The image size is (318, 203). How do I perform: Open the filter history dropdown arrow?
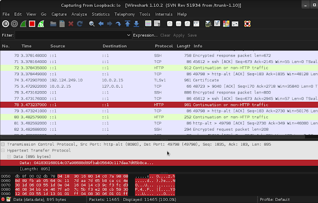tap(129, 35)
